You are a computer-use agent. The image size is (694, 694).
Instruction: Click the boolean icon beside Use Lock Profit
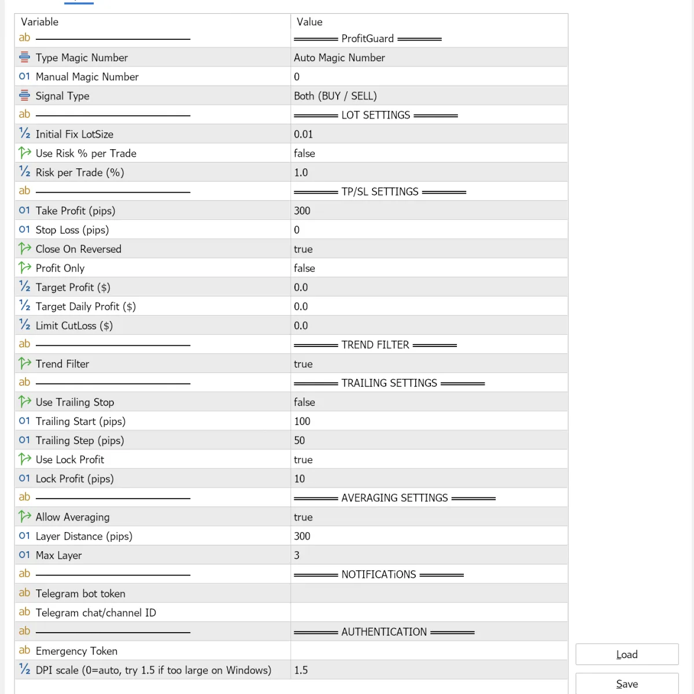click(24, 459)
